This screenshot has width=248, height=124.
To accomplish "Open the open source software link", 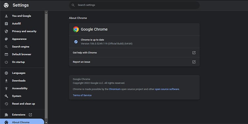I will click(x=167, y=89).
